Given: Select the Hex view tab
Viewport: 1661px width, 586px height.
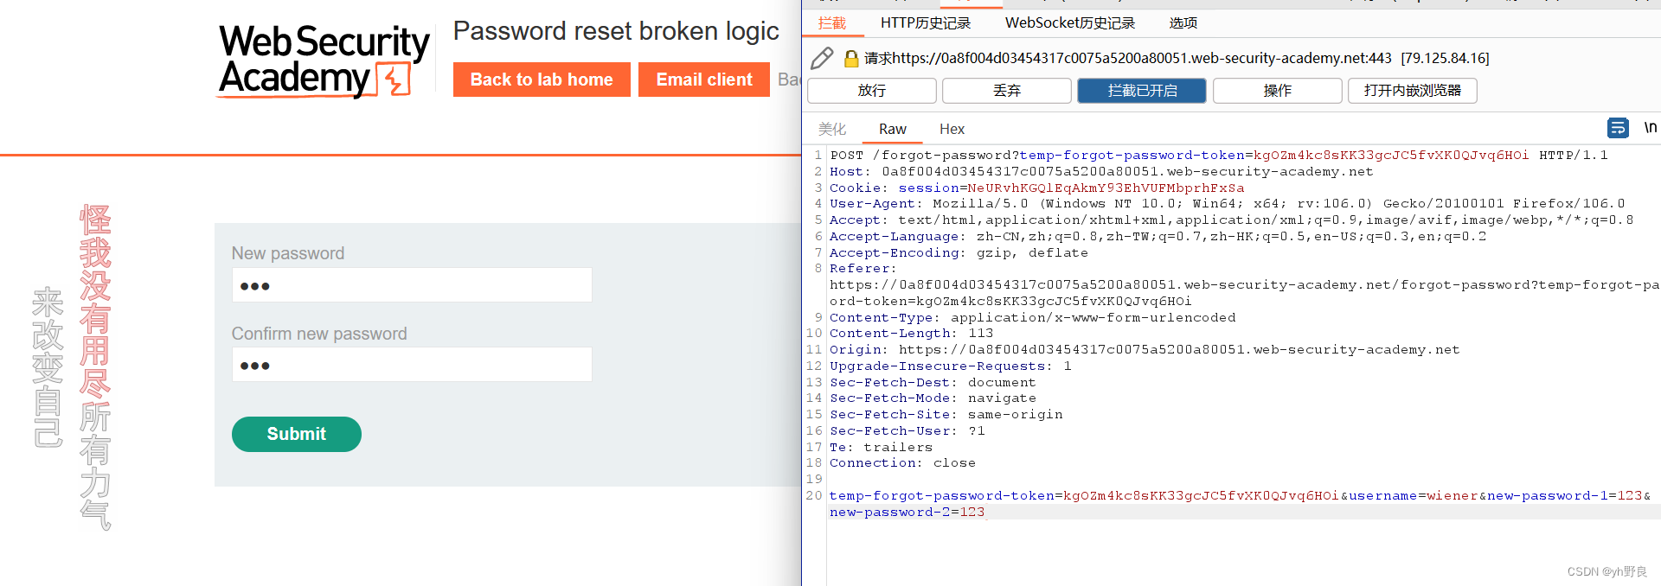Looking at the screenshot, I should click(952, 129).
